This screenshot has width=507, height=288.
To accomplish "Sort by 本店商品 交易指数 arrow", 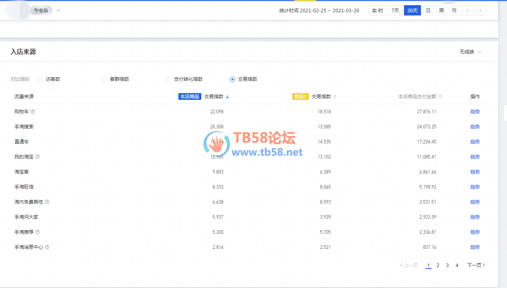I will tap(227, 97).
